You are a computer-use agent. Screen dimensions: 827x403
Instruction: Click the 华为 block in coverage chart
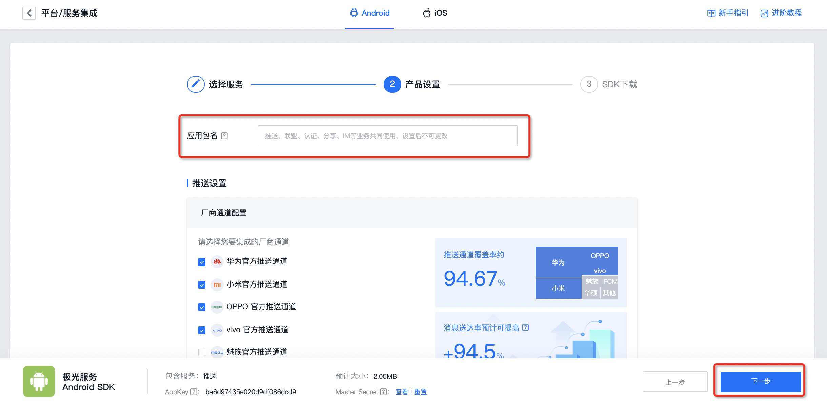point(558,262)
